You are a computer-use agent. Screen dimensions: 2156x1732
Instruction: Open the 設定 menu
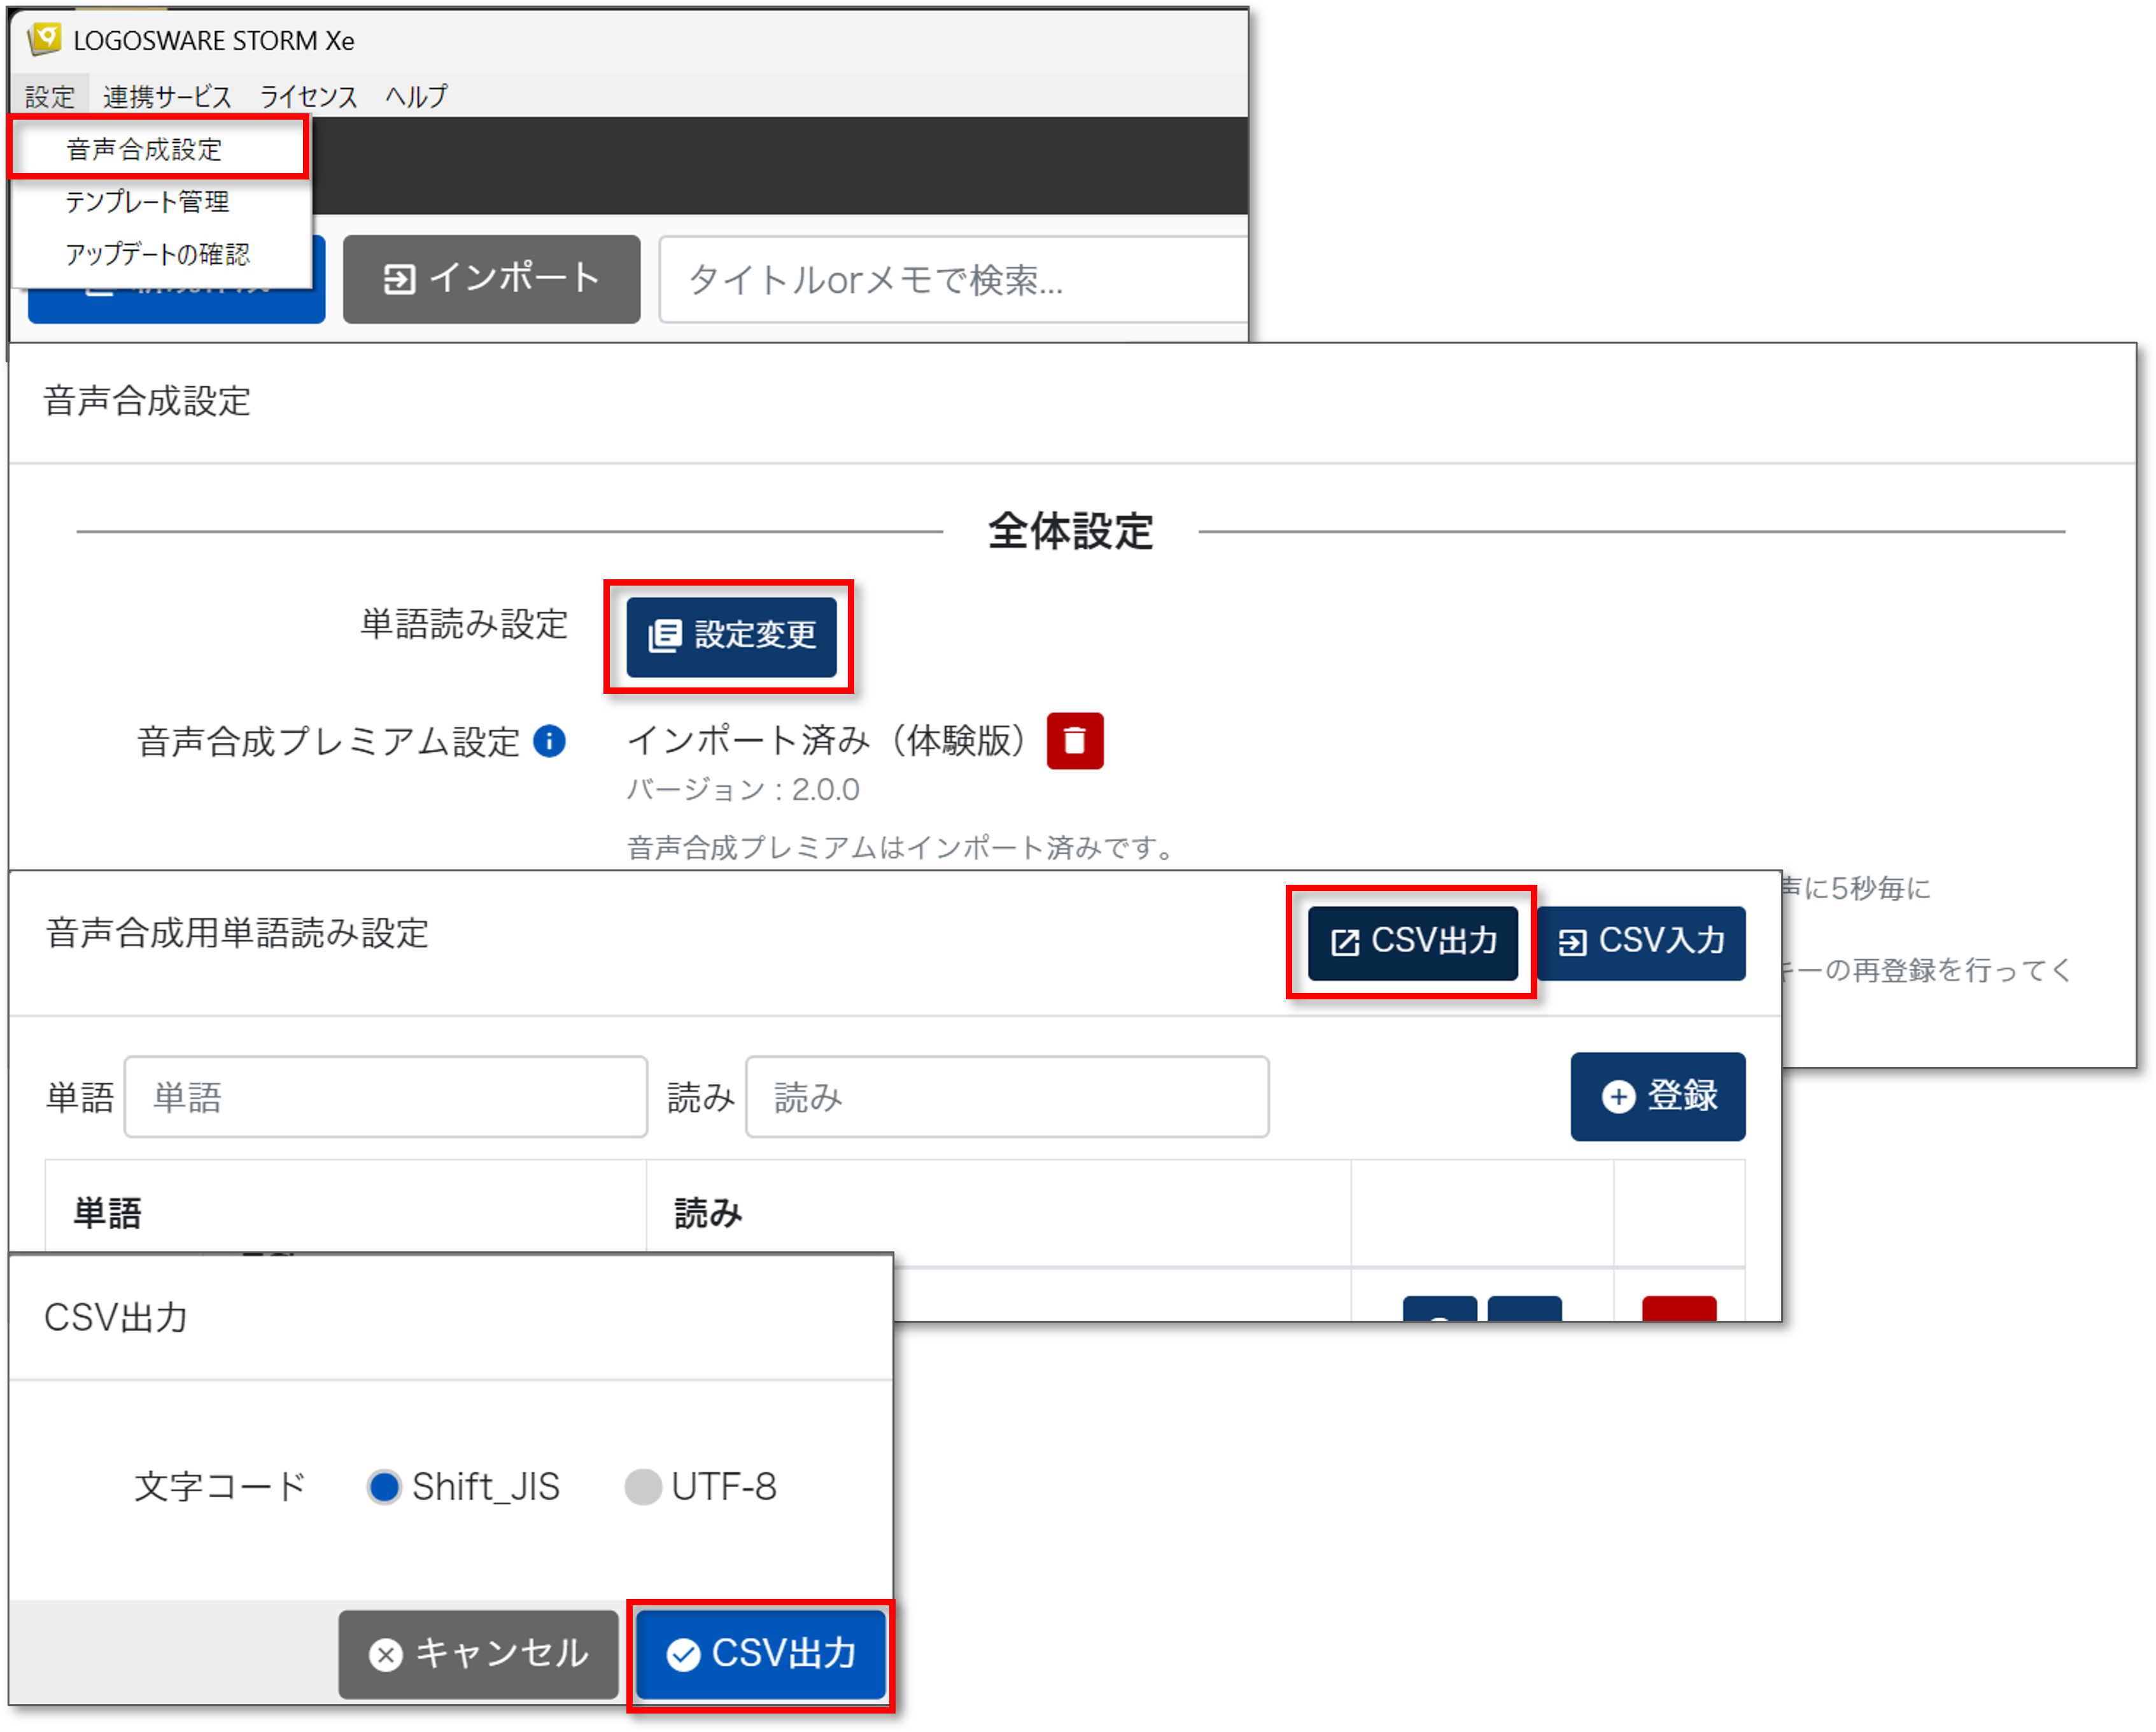pos(50,97)
